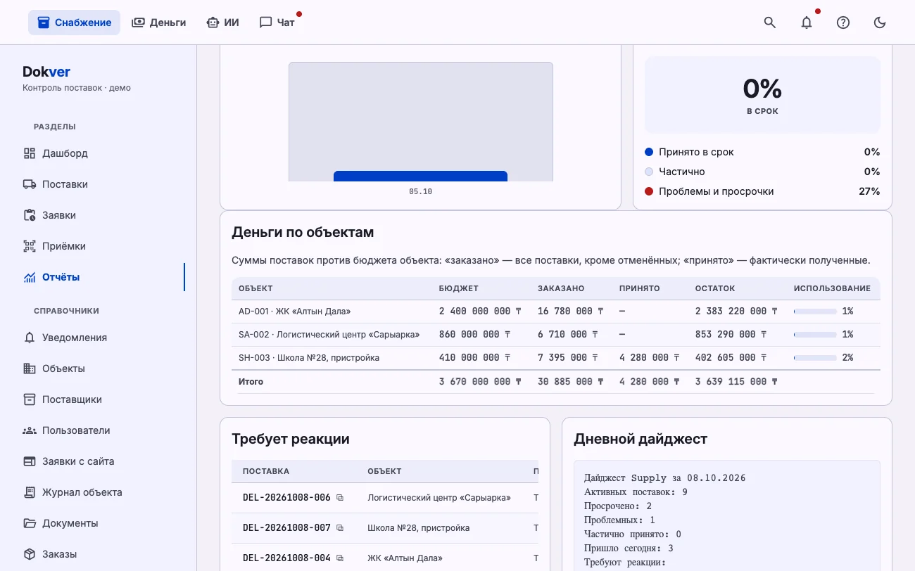Click the usage bar of SA-002 row

(815, 334)
